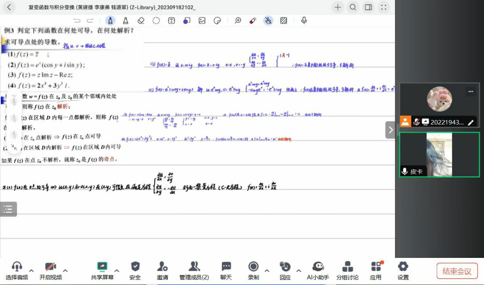484x285 pixels.
Task: Select the pen tool in the note toolbar
Action: 111,20
